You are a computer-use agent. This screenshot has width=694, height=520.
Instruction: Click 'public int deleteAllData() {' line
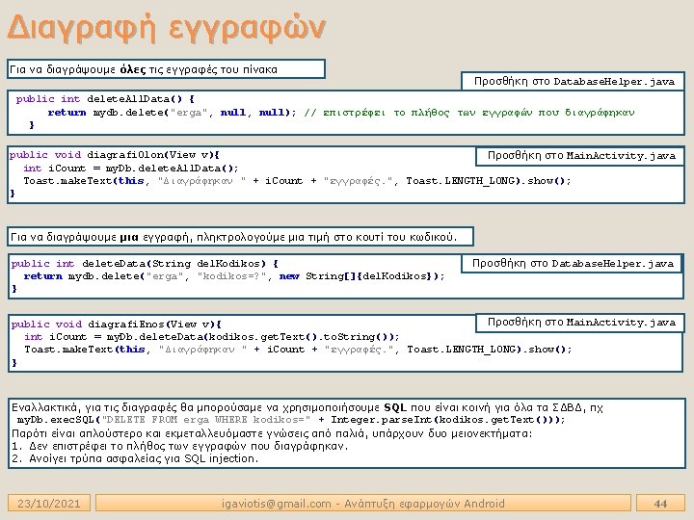click(x=105, y=99)
